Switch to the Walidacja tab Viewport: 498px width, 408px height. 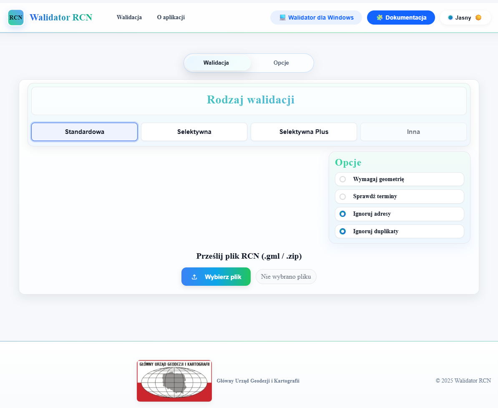click(216, 63)
